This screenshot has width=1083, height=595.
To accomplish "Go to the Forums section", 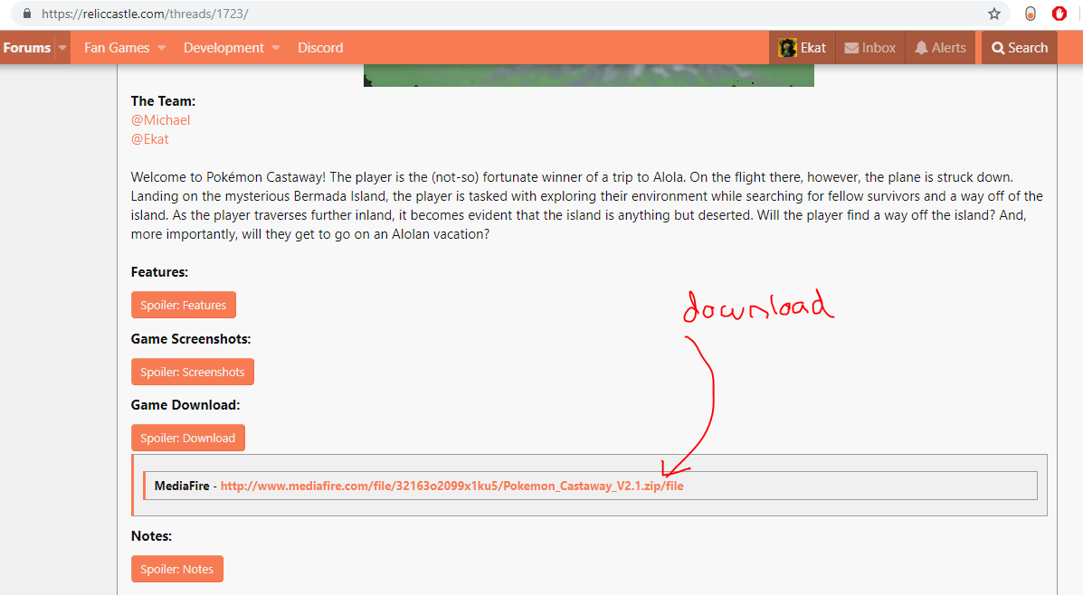I will coord(27,48).
